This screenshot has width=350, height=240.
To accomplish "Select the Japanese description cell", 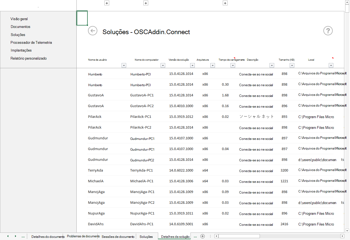I will 256,117.
